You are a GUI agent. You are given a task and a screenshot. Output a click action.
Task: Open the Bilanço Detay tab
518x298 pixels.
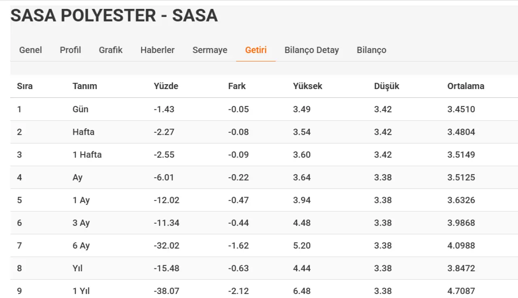[x=312, y=50]
